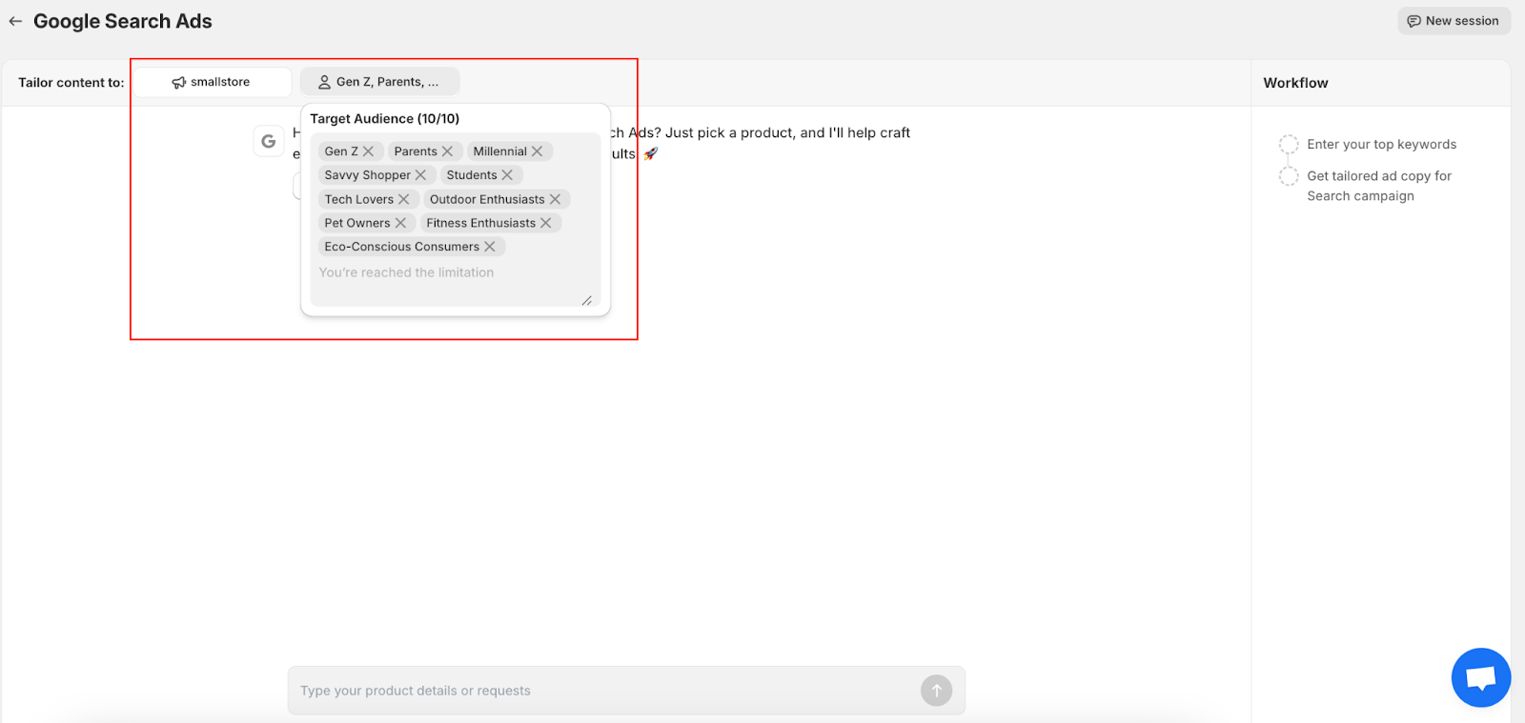Remove the Fitness Enthusiasts tag
The image size is (1525, 723).
[x=546, y=223]
